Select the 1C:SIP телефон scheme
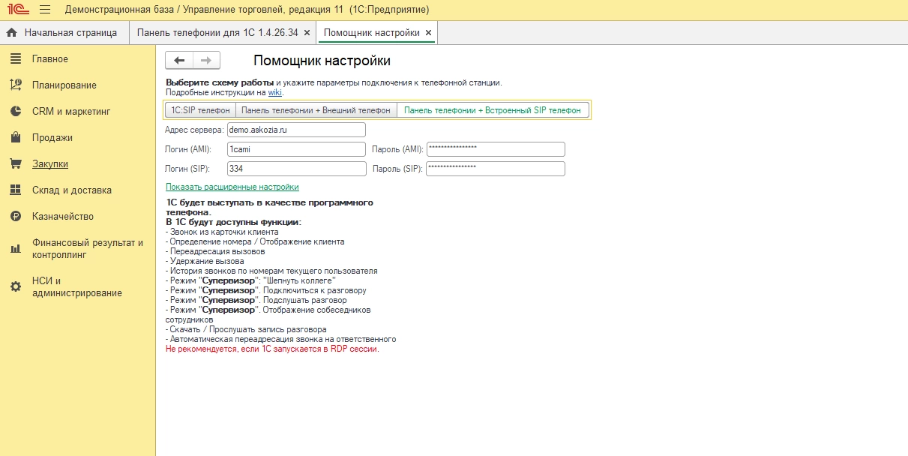This screenshot has width=908, height=456. 200,109
